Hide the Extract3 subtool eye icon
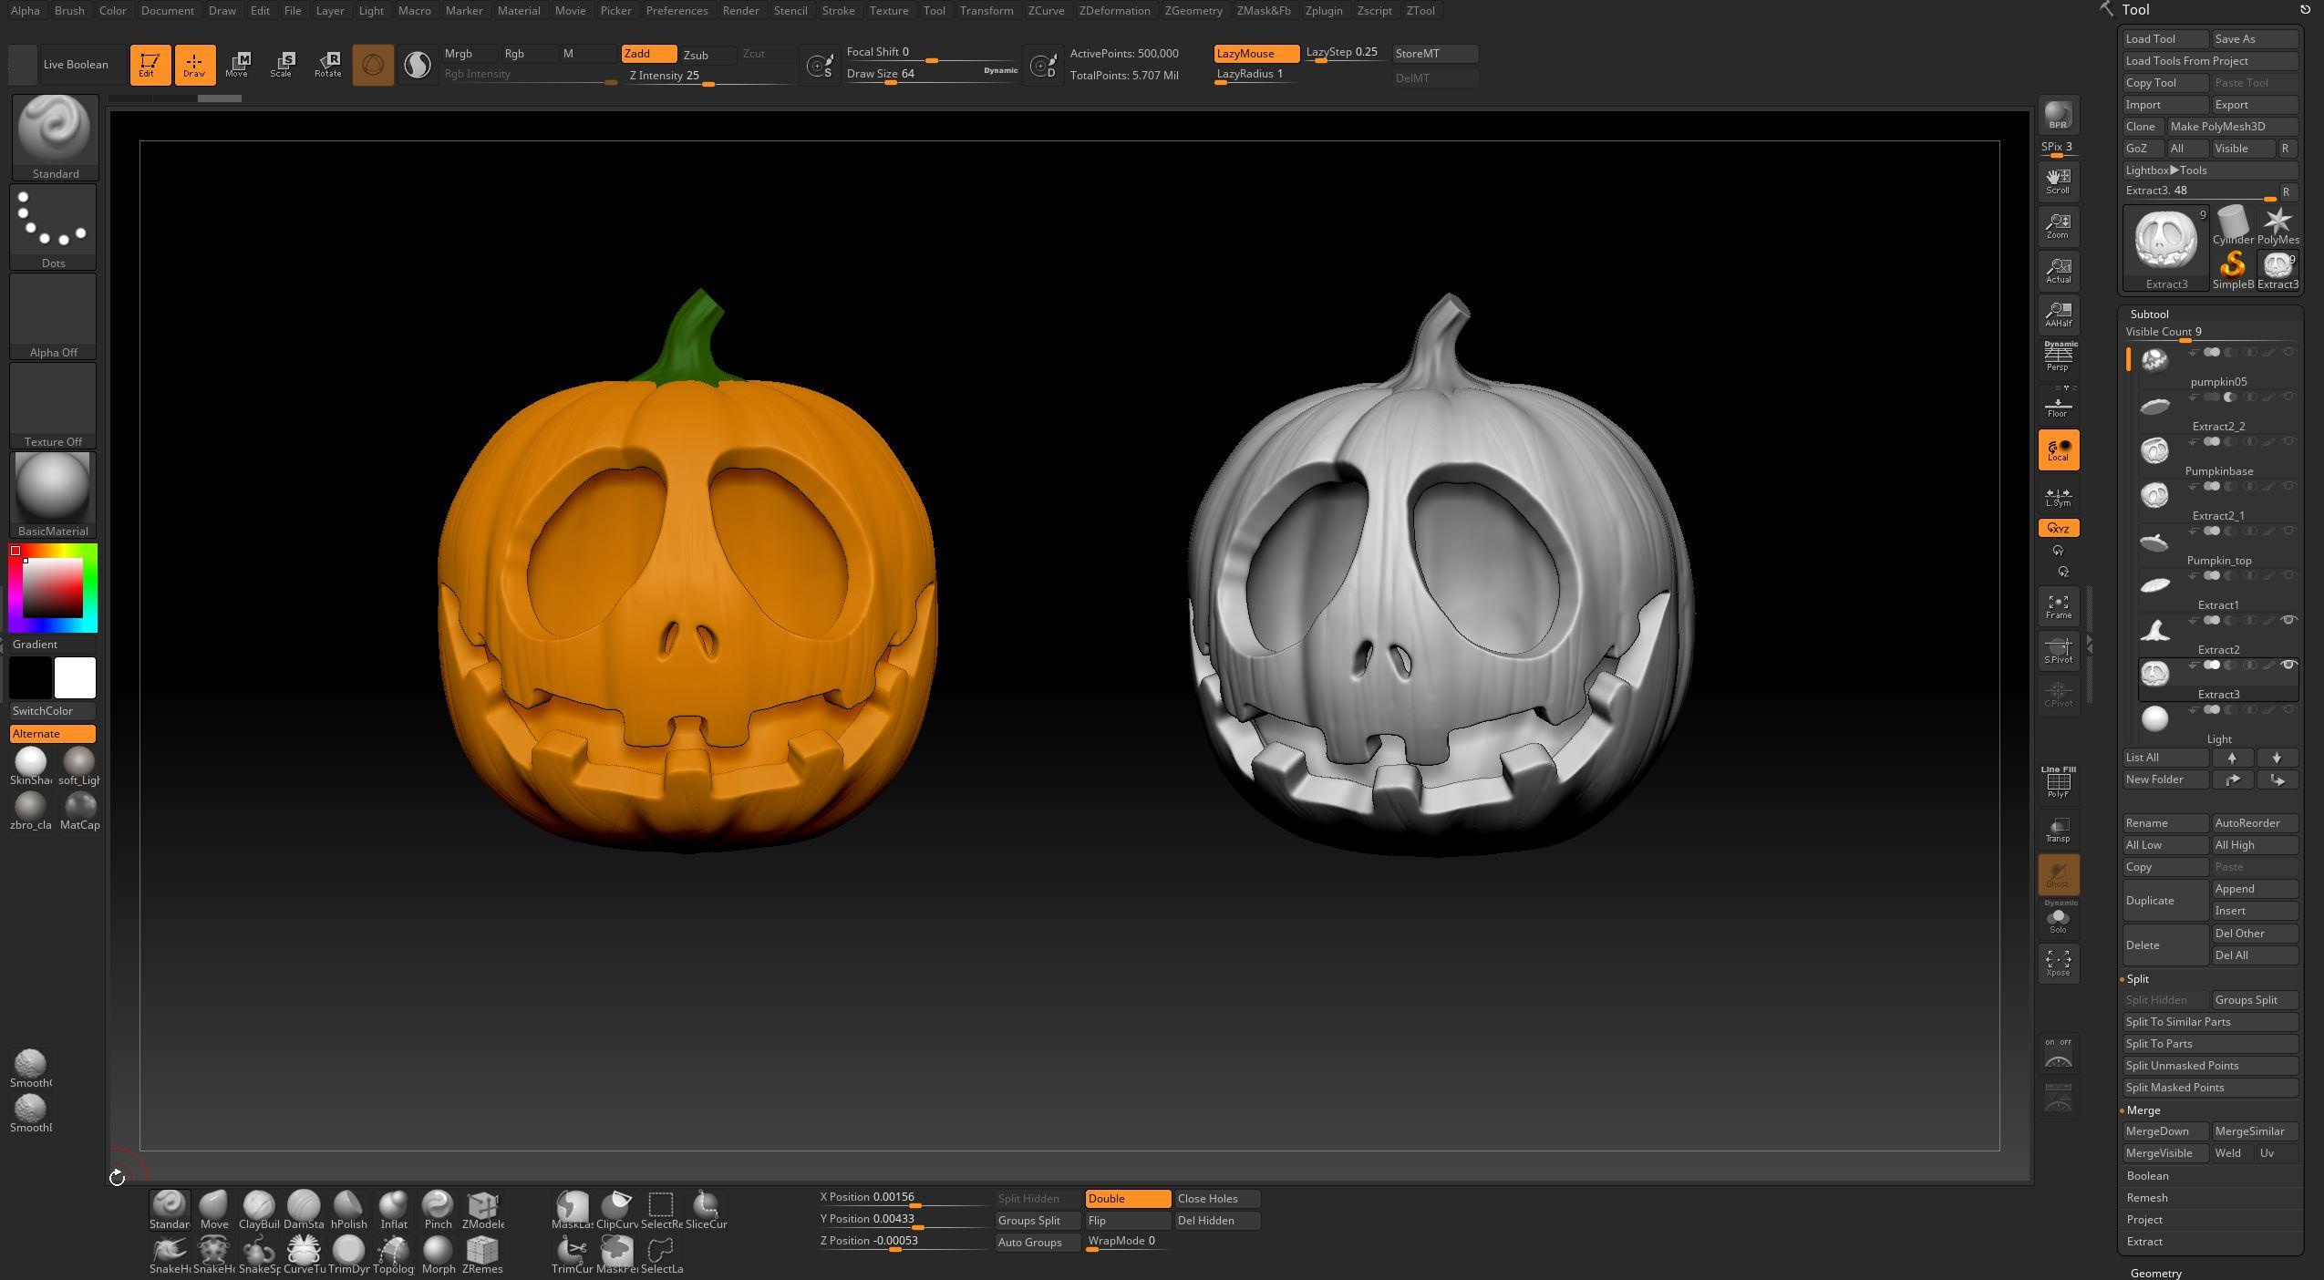The height and width of the screenshot is (1280, 2324). point(2288,665)
